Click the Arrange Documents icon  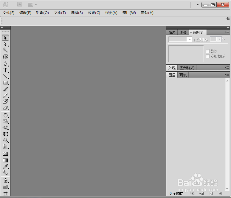30,4
